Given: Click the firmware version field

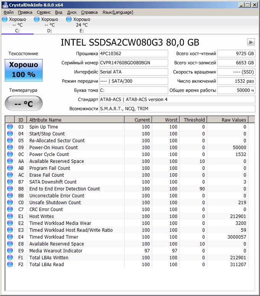Looking at the screenshot, I should [x=133, y=54].
